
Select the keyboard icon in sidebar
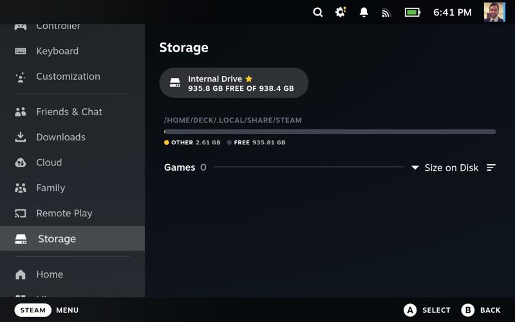[21, 51]
